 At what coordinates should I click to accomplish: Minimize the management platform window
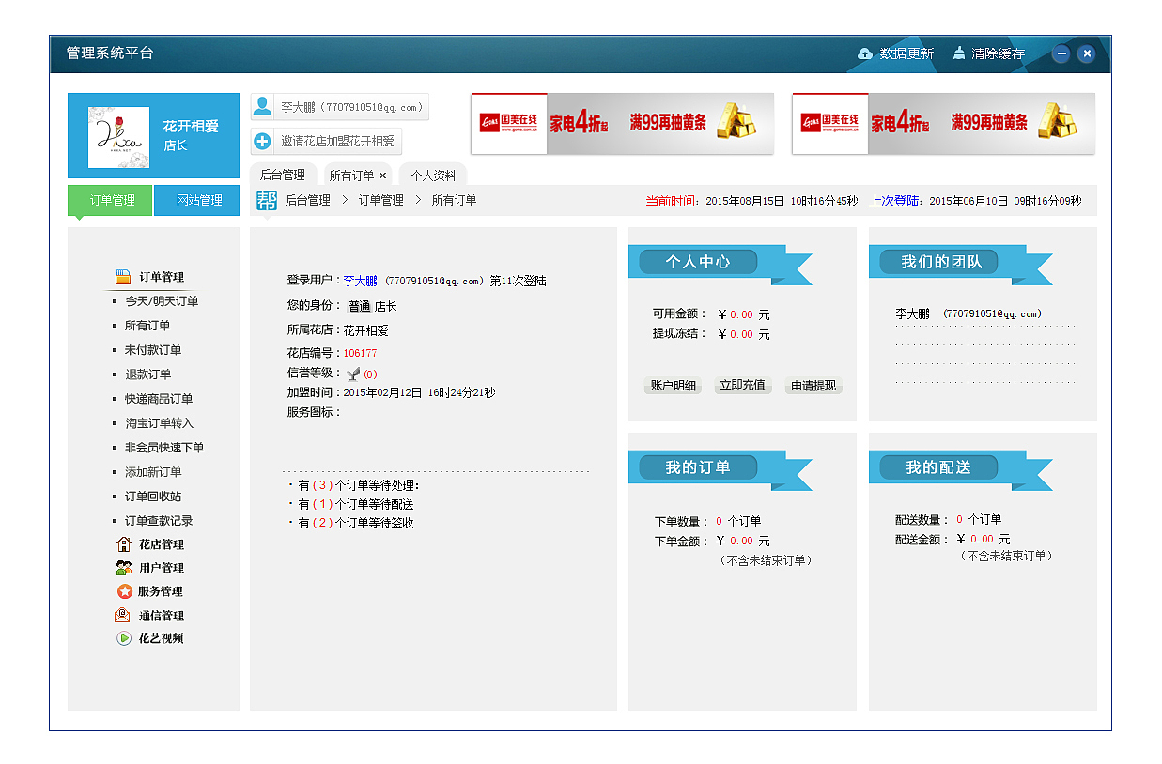pos(1061,53)
